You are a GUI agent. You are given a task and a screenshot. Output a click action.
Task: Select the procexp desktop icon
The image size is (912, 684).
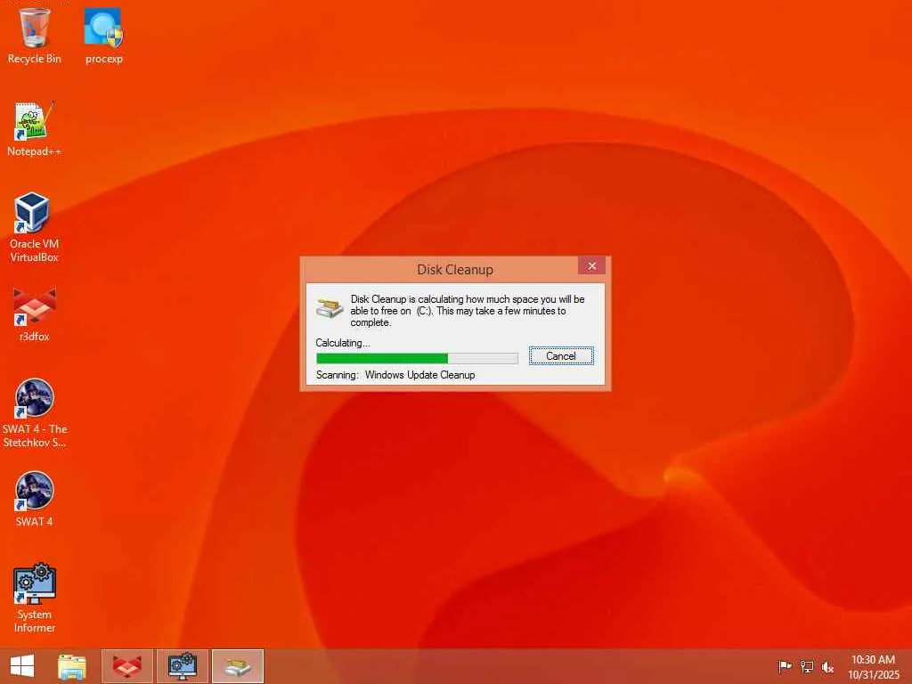pyautogui.click(x=103, y=35)
